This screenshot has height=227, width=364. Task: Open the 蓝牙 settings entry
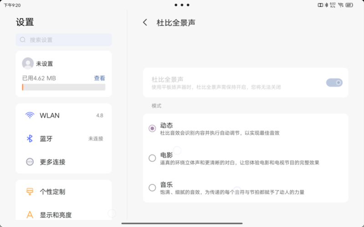[x=64, y=139]
